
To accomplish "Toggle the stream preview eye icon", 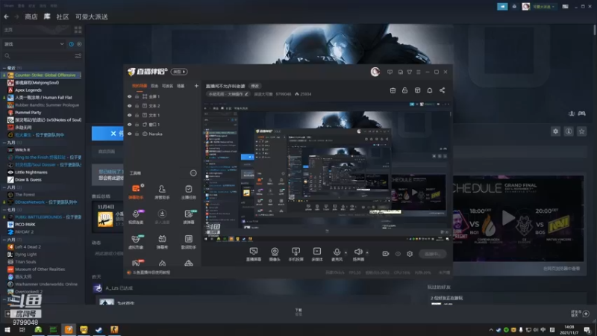I will [x=398, y=254].
